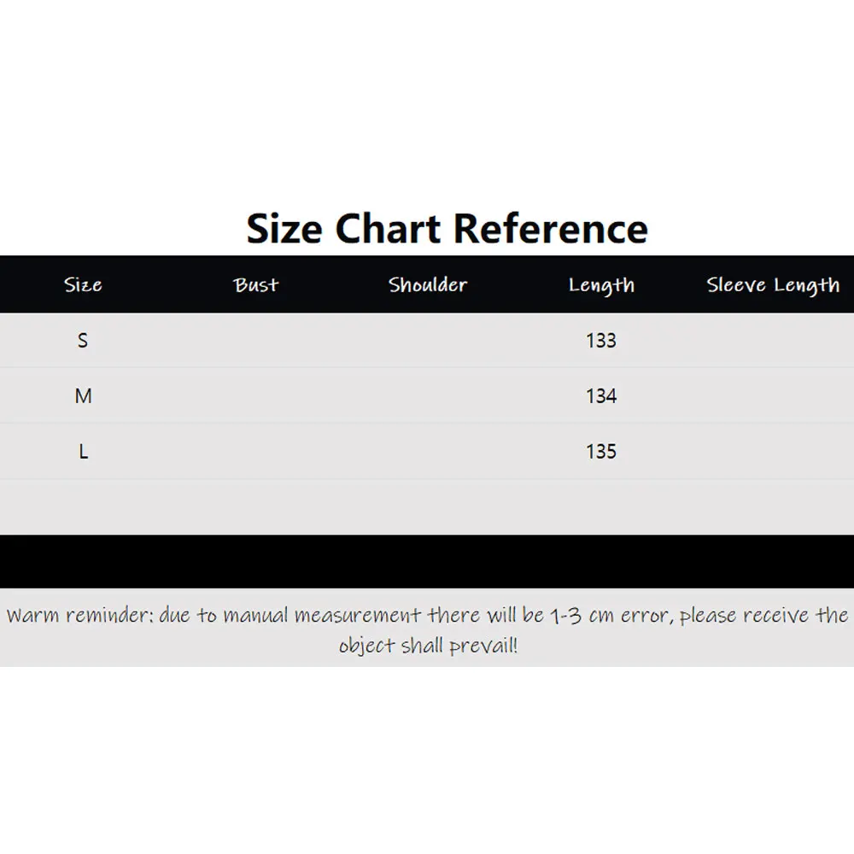Image resolution: width=854 pixels, height=854 pixels.
Task: Click the black bar below the table
Action: click(x=427, y=562)
